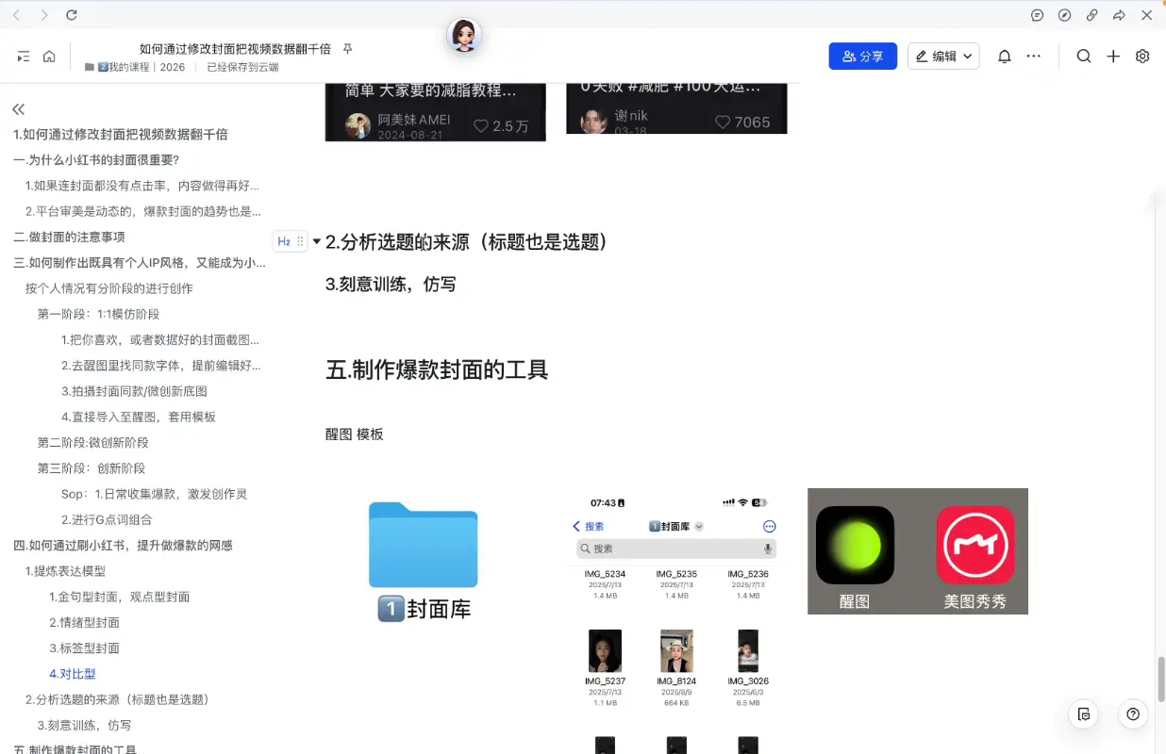Open the more options ellipsis menu
The image size is (1166, 754).
coord(1034,57)
